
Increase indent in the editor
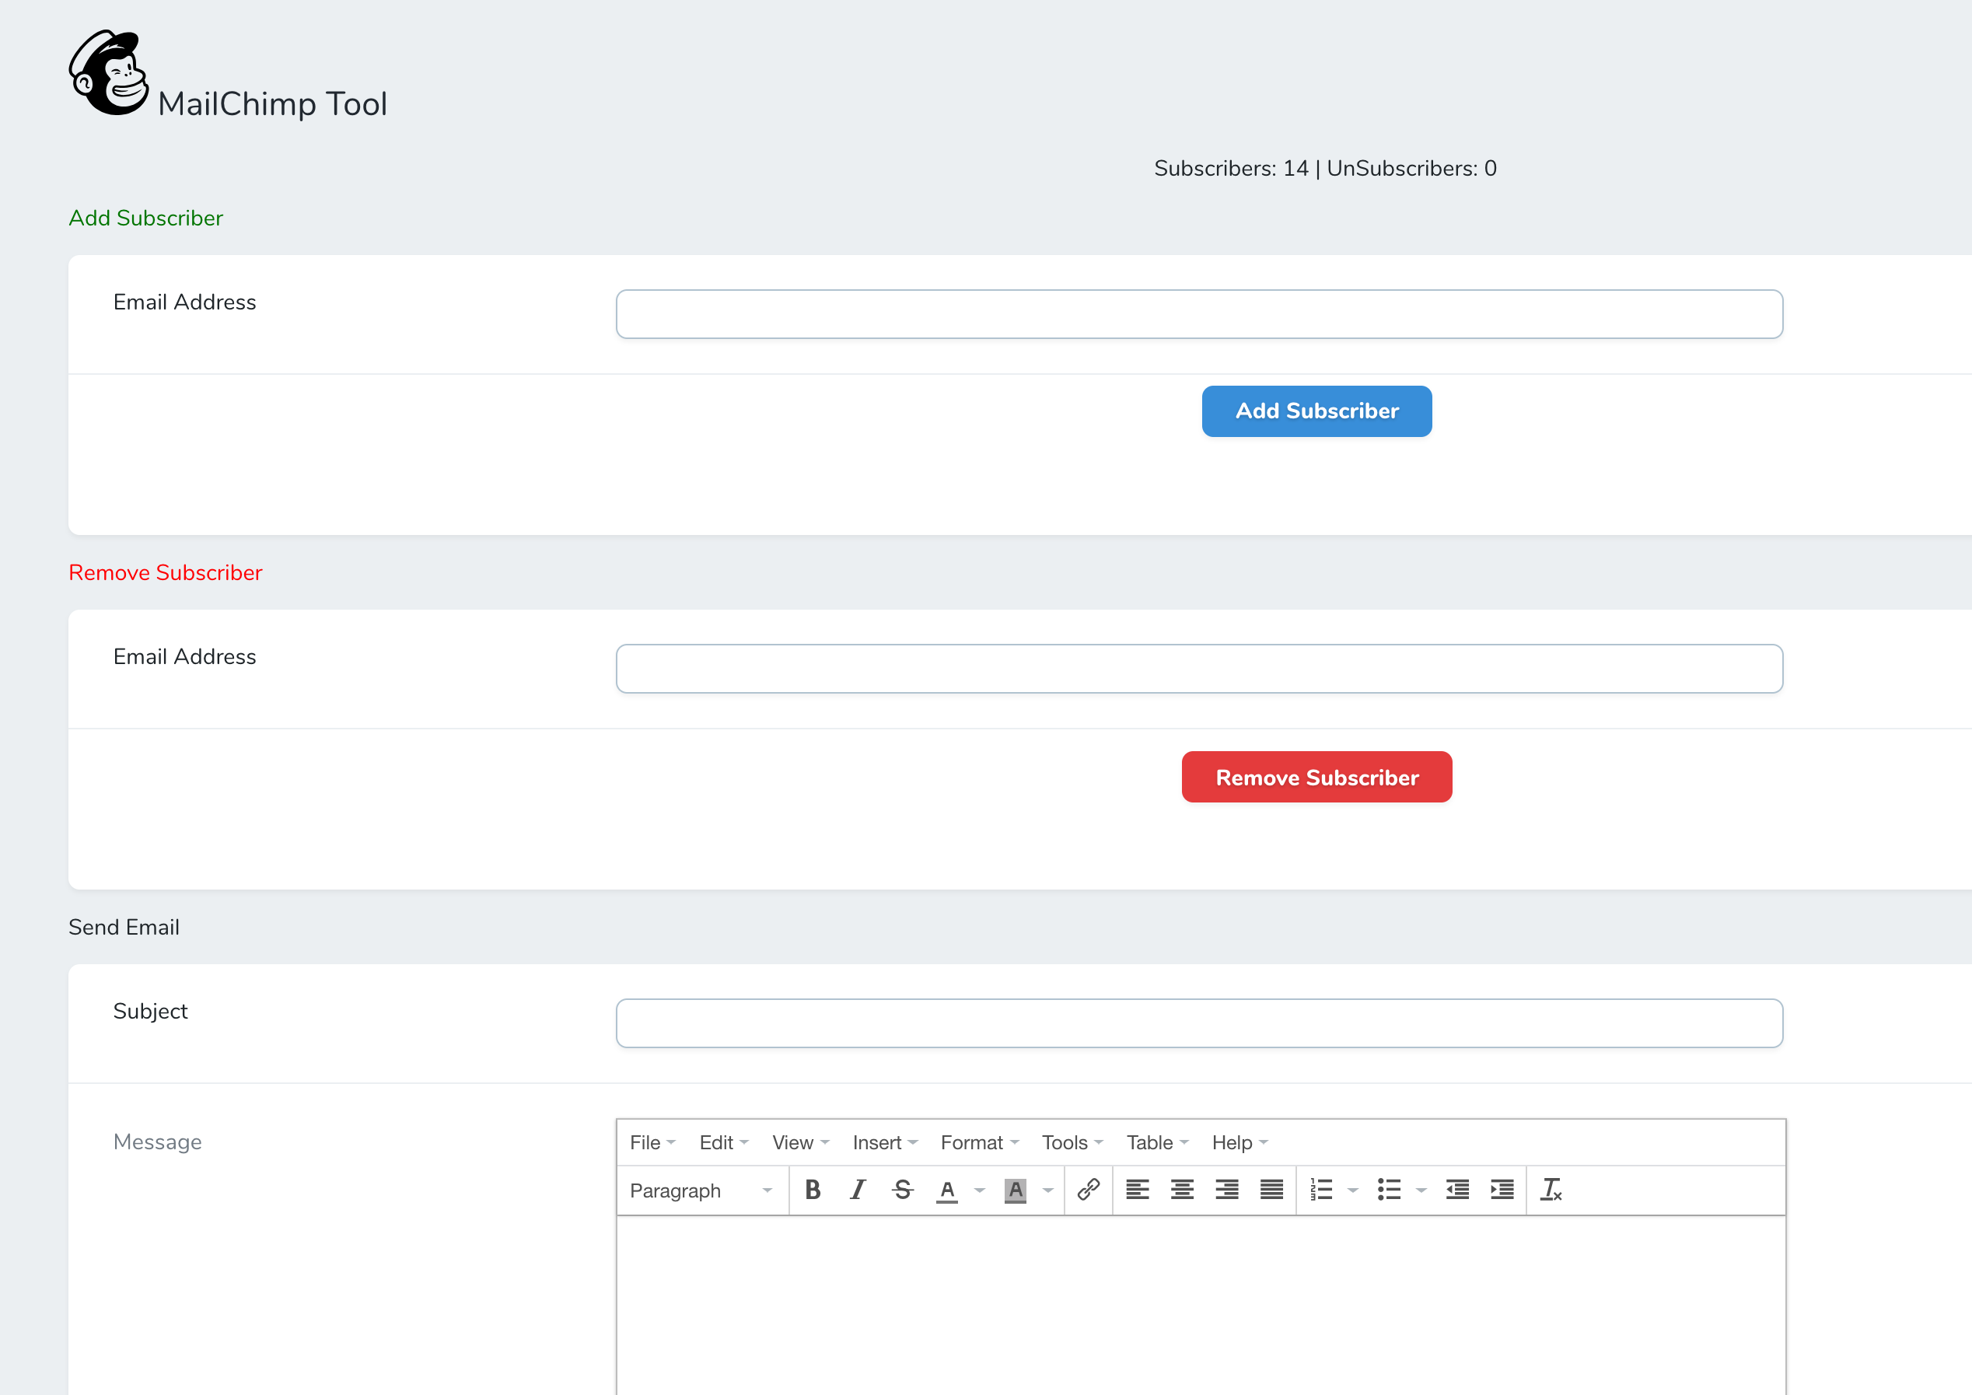pyautogui.click(x=1502, y=1190)
